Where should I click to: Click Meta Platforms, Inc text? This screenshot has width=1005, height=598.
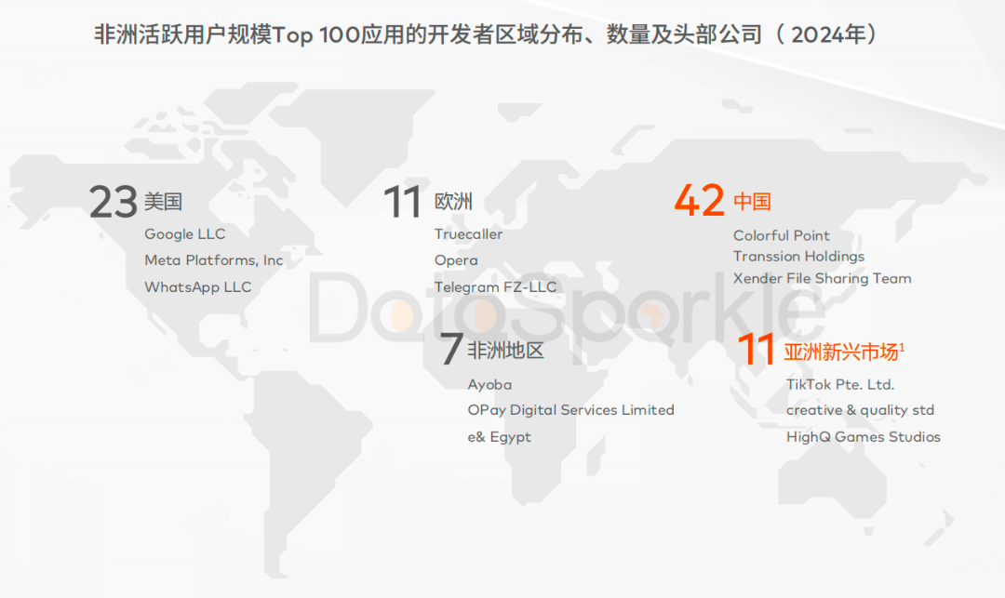[x=213, y=260]
